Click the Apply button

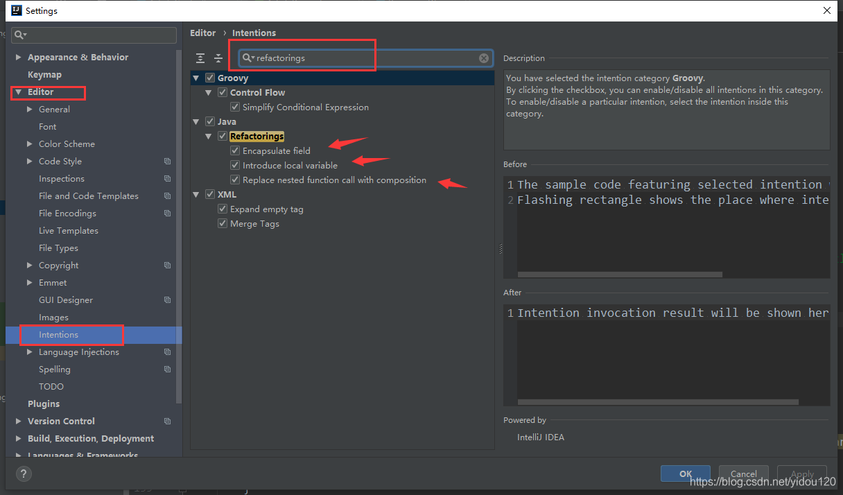(802, 474)
